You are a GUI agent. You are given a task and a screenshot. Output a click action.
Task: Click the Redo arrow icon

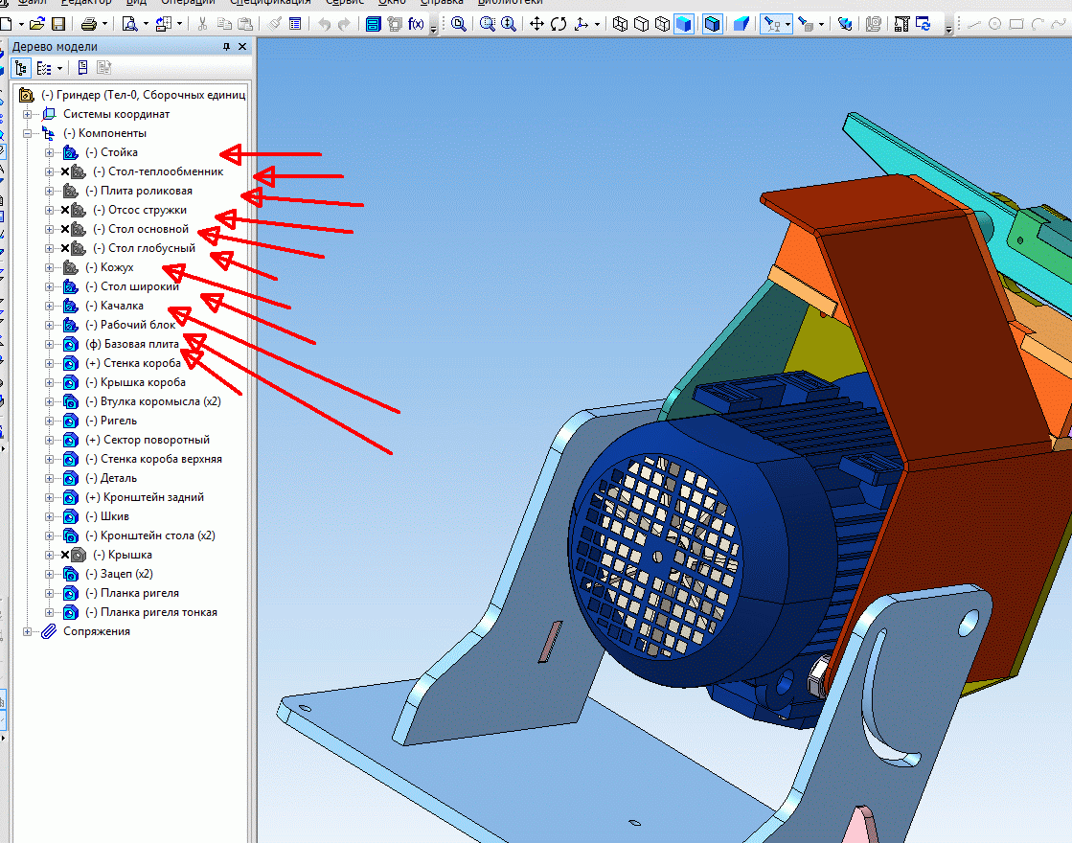[x=344, y=24]
